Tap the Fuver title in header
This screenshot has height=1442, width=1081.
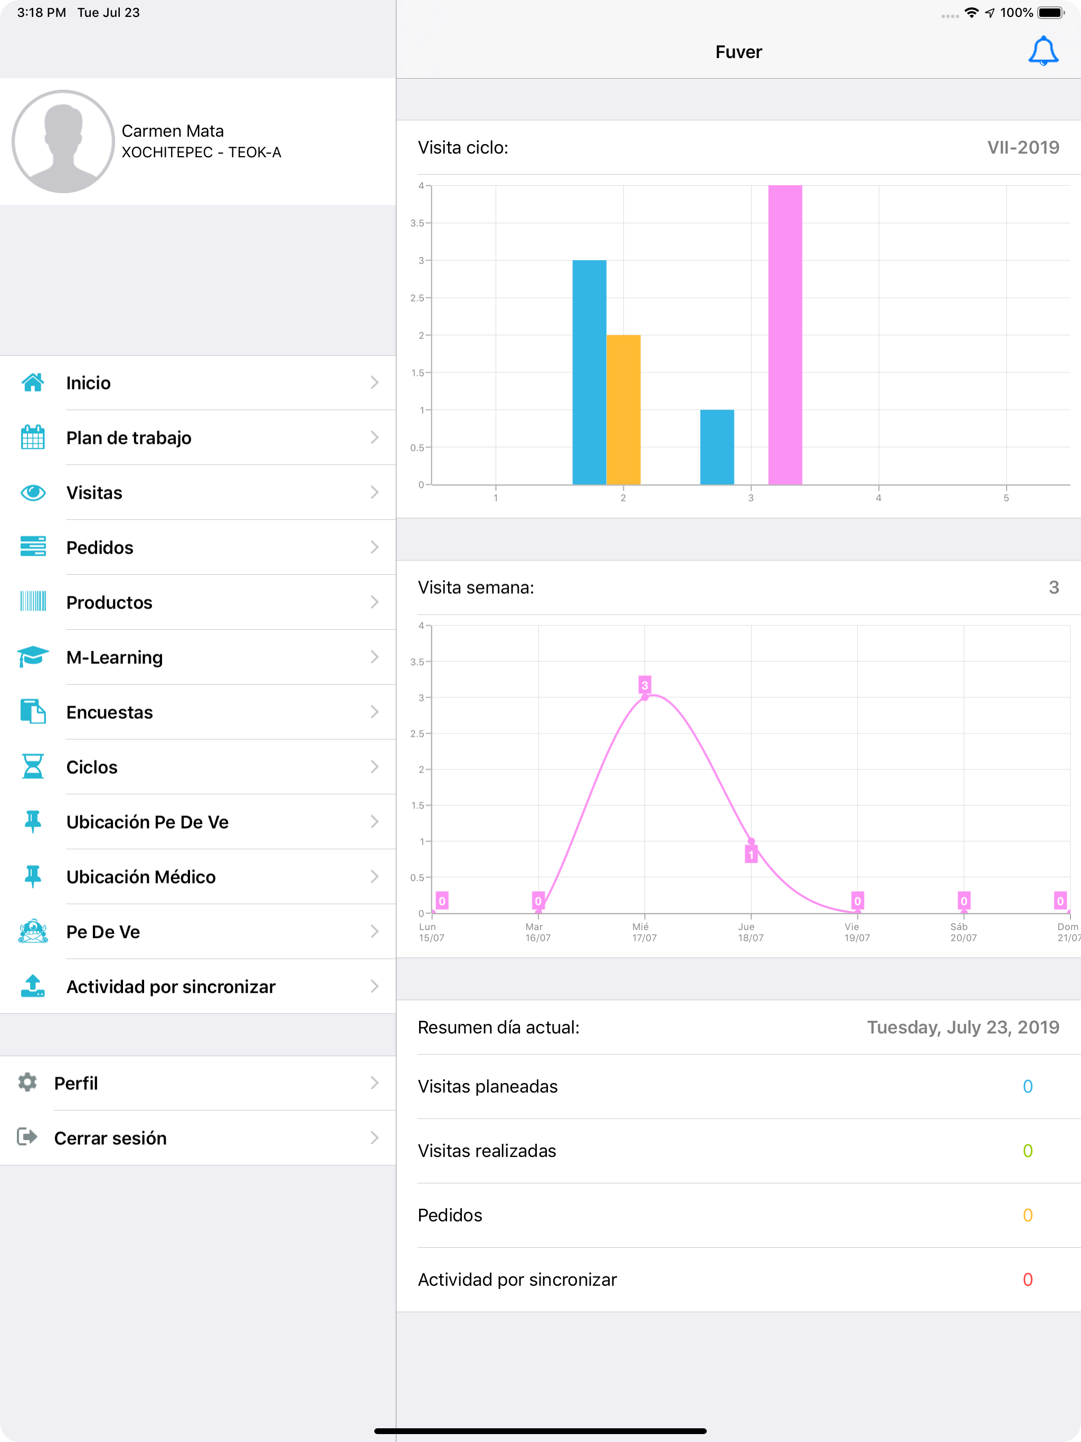click(x=739, y=52)
